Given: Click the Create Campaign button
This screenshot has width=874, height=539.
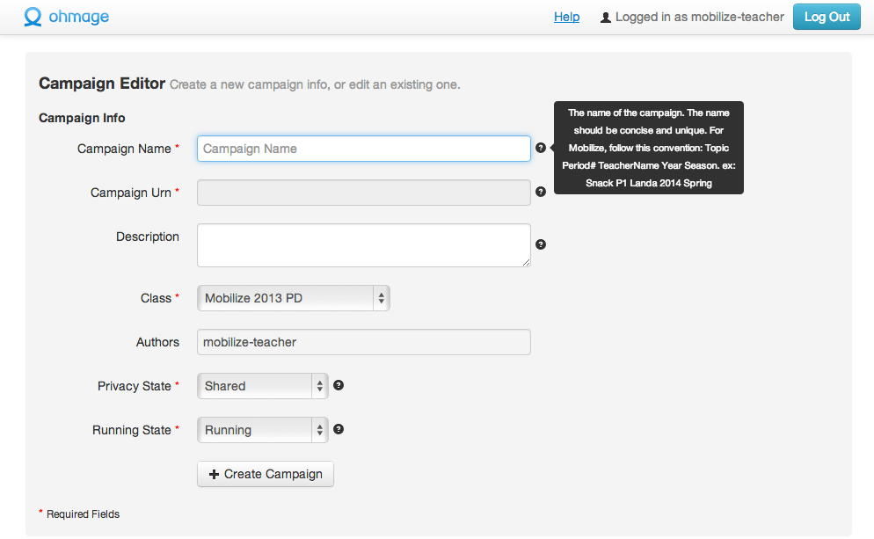Looking at the screenshot, I should click(266, 474).
